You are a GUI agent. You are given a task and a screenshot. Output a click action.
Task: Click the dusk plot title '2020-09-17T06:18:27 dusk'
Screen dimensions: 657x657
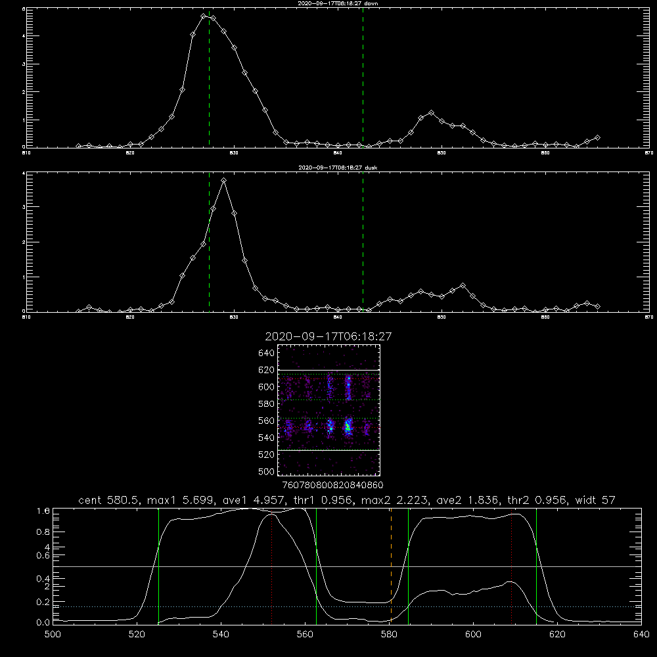click(x=338, y=168)
